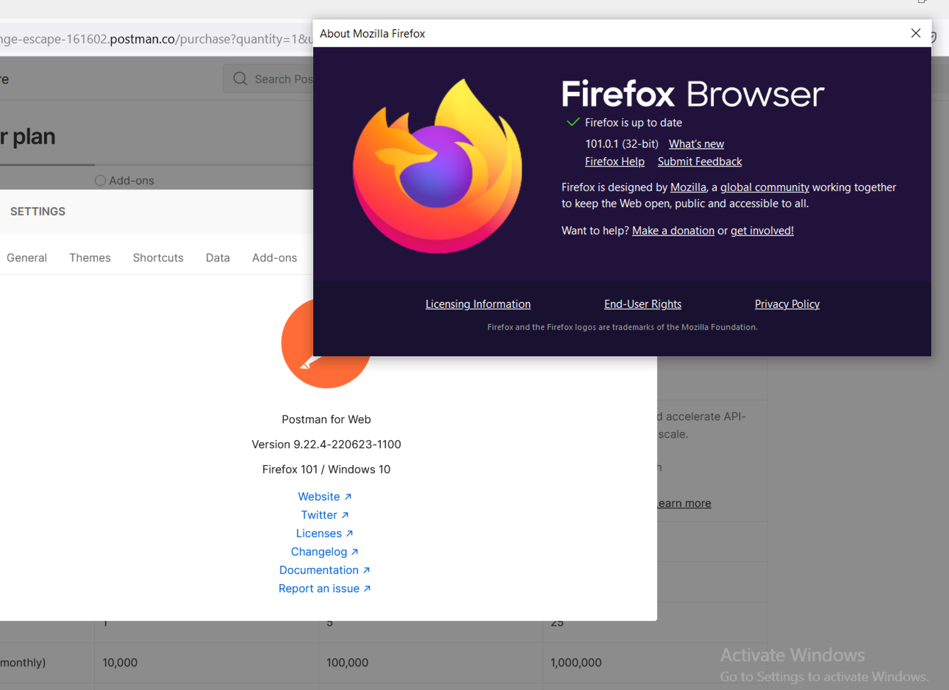Open the Make a donation link

pos(673,230)
